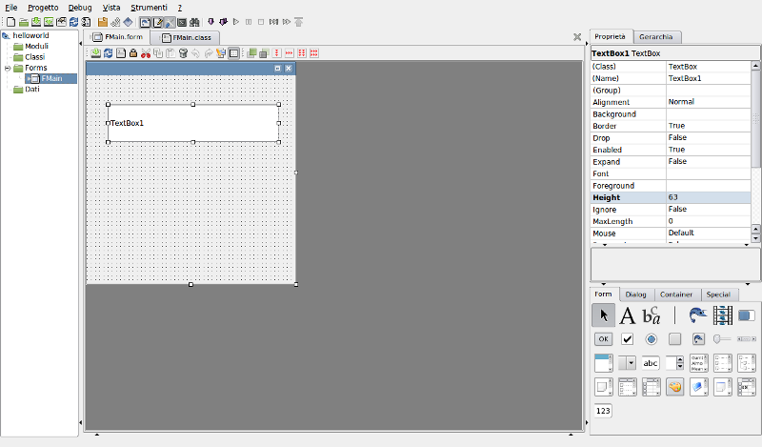Open the Progetto menu
The image size is (762, 447).
coord(43,7)
